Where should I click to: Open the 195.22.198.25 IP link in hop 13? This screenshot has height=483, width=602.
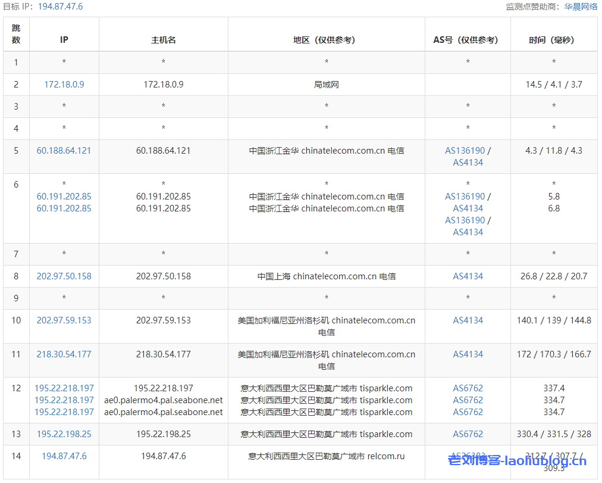point(64,434)
